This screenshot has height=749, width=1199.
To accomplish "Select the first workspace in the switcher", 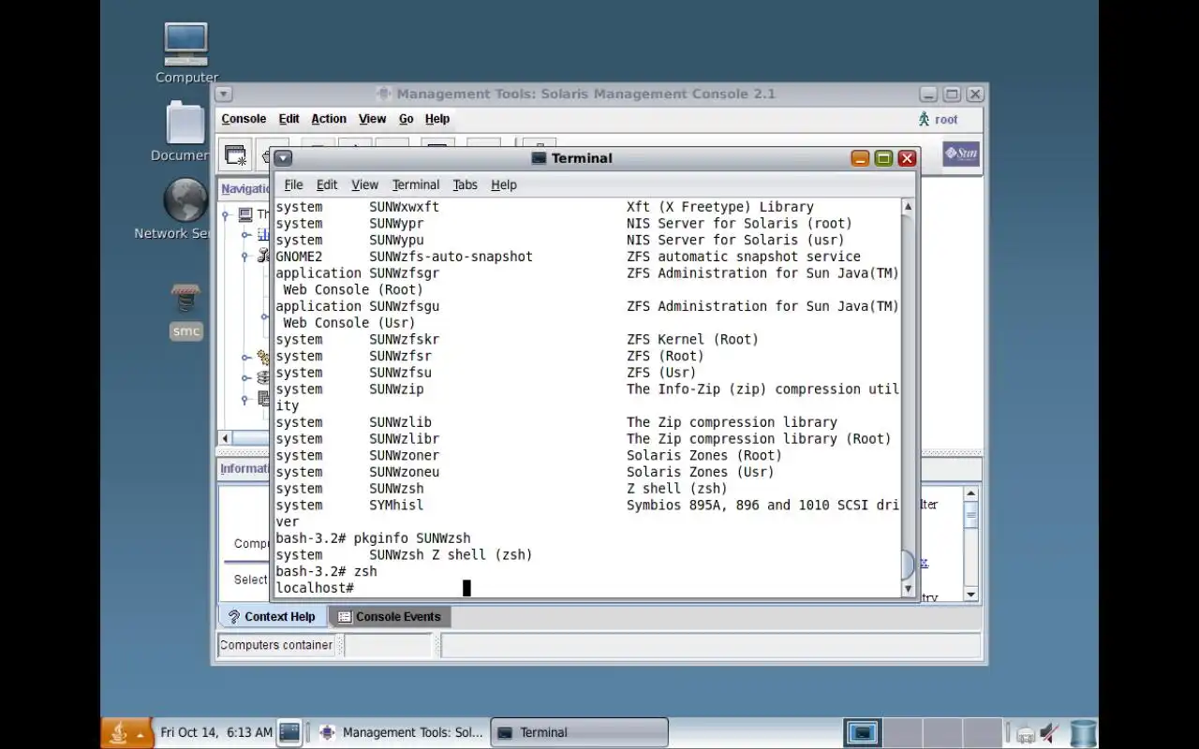I will (862, 732).
